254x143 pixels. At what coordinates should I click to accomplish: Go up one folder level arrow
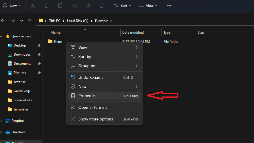[30, 21]
